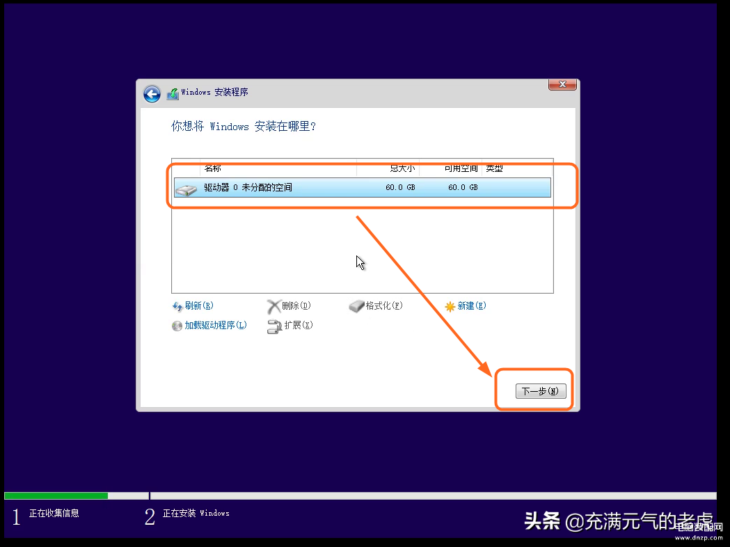Click the X delete icon beside 删除

point(273,306)
